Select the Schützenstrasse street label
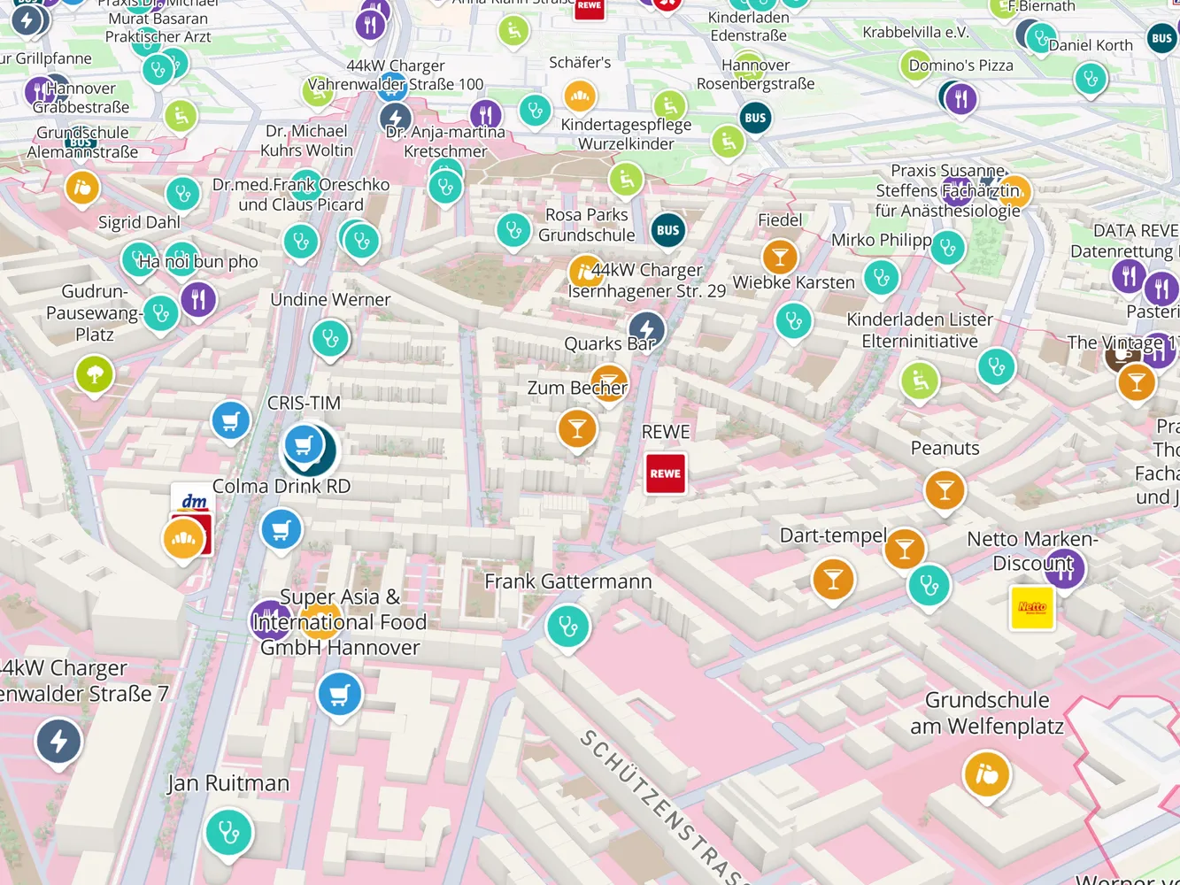Viewport: 1180px width, 885px height. tap(662, 807)
